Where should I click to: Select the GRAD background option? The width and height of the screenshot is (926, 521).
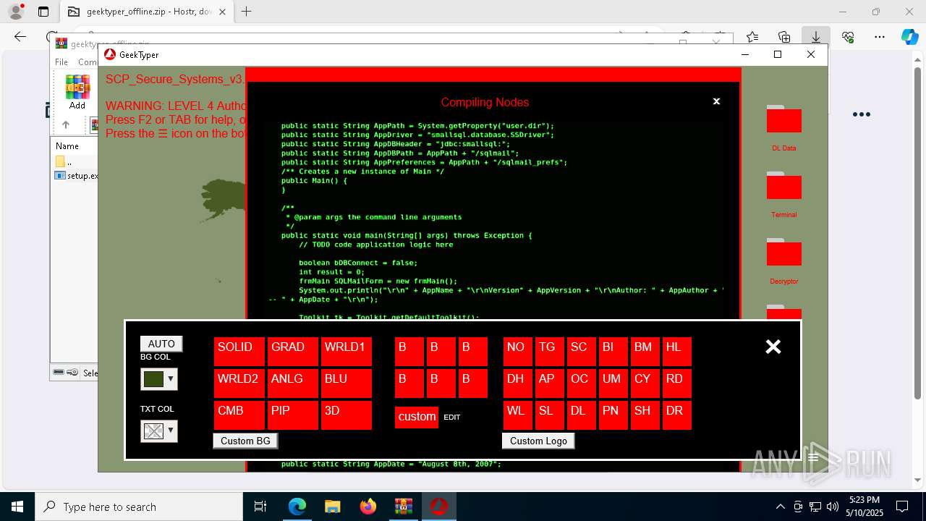[x=293, y=351]
